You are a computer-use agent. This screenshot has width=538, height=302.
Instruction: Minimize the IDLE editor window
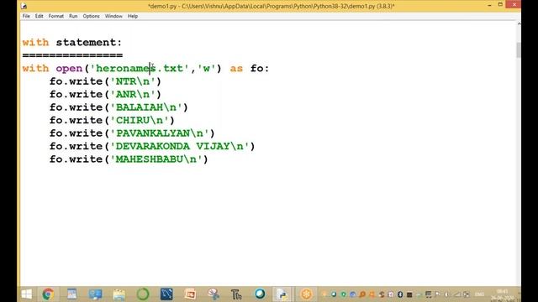click(489, 6)
